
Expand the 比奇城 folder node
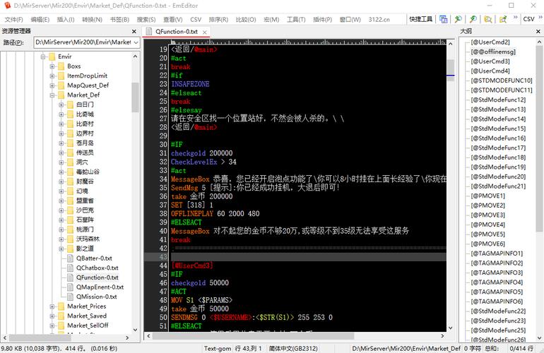[x=61, y=114]
